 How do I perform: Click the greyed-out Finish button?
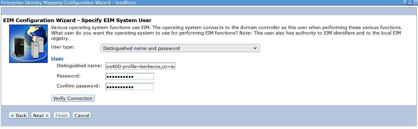point(62,115)
